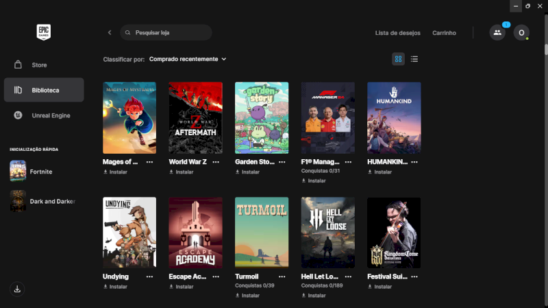This screenshot has height=308, width=548.
Task: Open more options for Festival Suite
Action: (x=414, y=276)
